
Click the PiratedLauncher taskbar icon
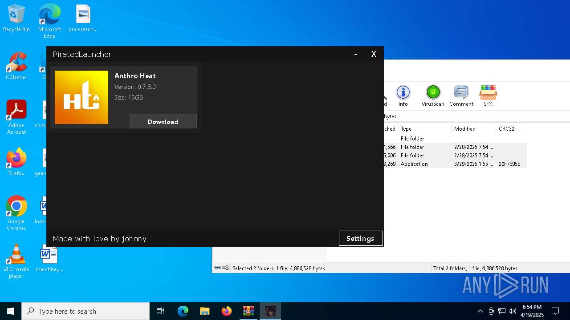click(x=270, y=311)
